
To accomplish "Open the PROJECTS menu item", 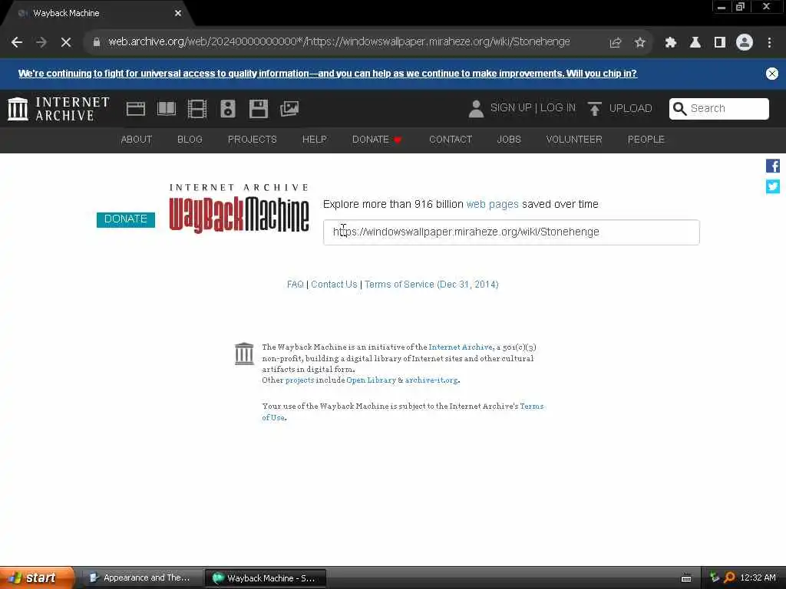I will [252, 140].
